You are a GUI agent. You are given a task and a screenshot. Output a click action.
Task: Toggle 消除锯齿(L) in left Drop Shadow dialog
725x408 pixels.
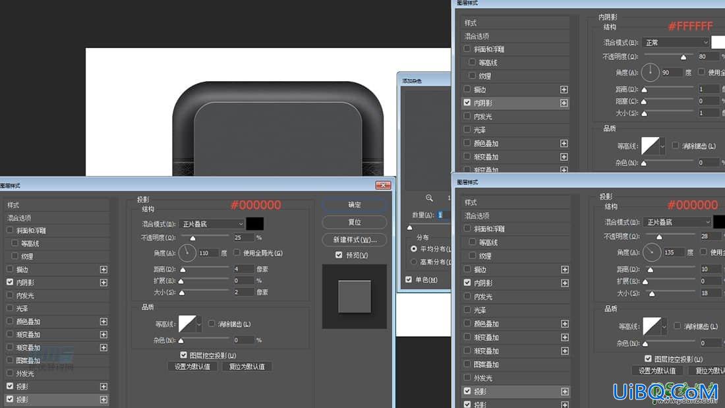tap(212, 324)
